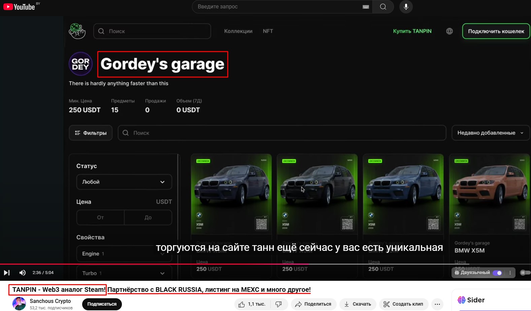The width and height of the screenshot is (531, 311).
Task: Click Подключить кошелек button
Action: click(496, 31)
